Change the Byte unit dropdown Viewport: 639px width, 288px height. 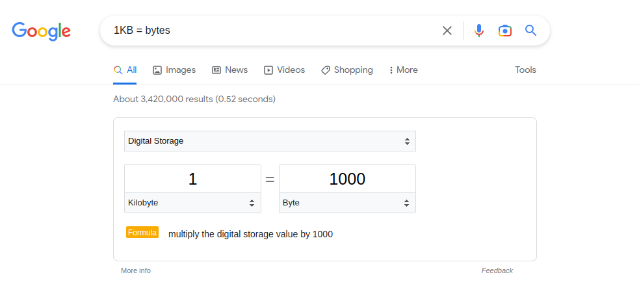click(347, 203)
